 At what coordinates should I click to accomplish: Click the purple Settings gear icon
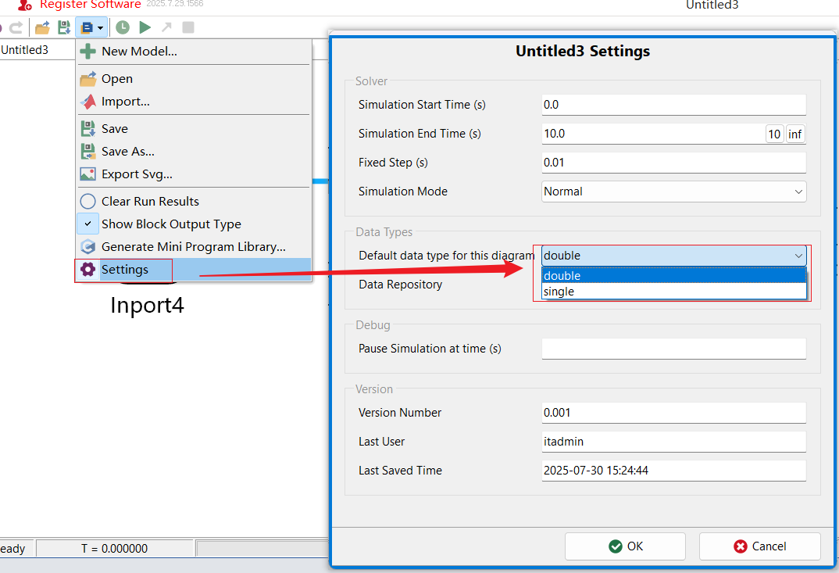point(87,270)
